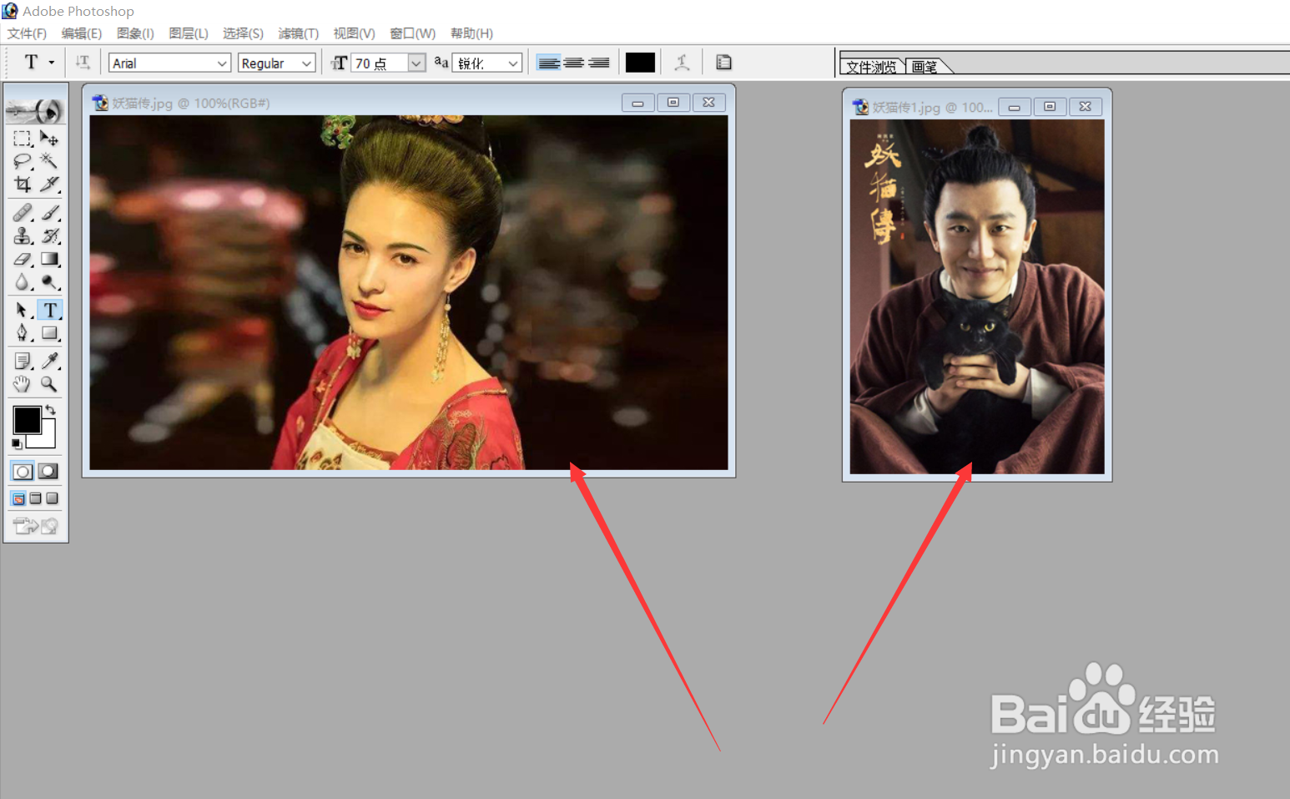This screenshot has width=1290, height=799.
Task: Select the History Brush tool
Action: point(49,236)
